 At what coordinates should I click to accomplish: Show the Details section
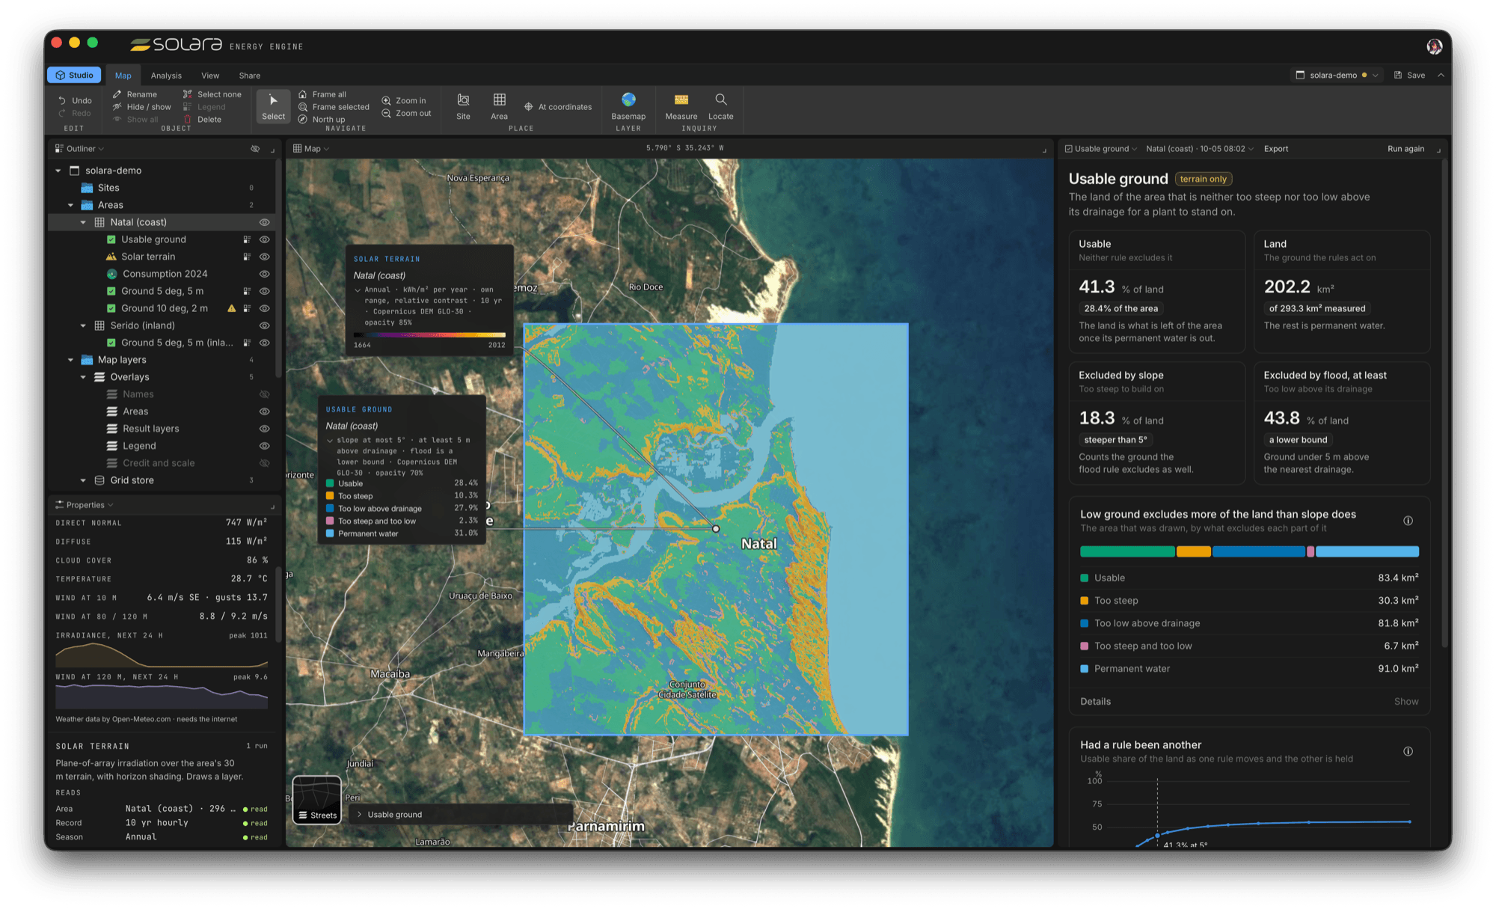coord(1405,702)
